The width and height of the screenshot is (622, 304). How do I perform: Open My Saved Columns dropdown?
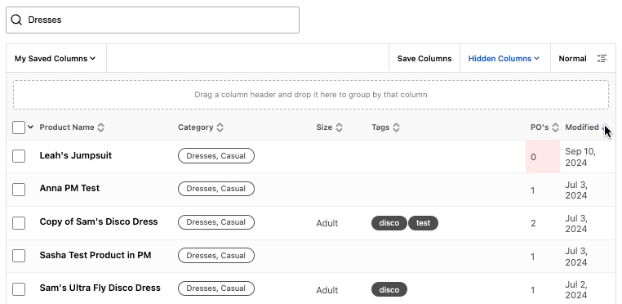pyautogui.click(x=56, y=58)
